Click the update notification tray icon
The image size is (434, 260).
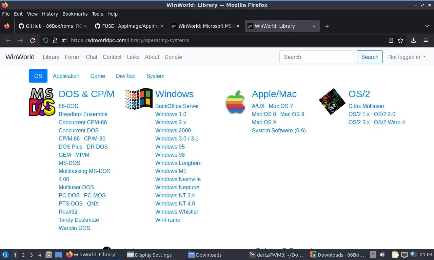tap(413, 254)
